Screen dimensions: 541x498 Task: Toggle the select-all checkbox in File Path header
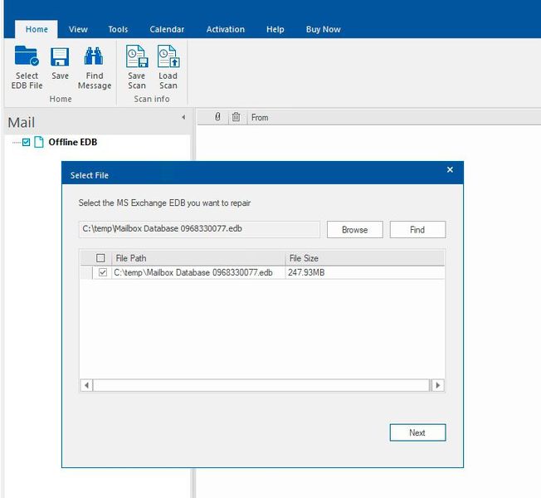pyautogui.click(x=101, y=258)
